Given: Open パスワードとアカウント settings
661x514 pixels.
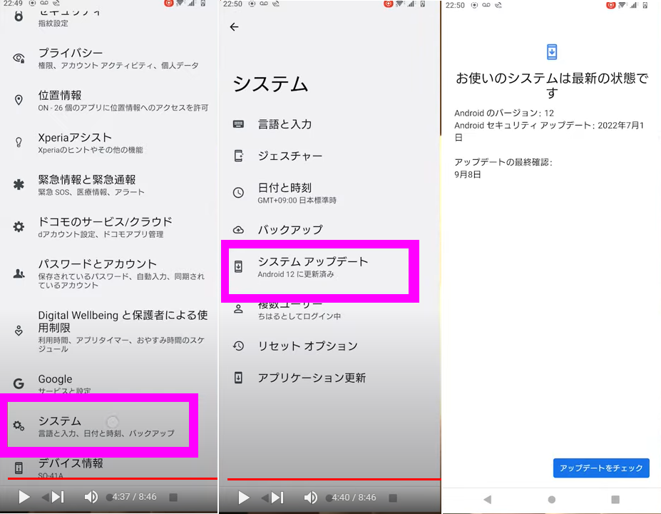Looking at the screenshot, I should 109,273.
